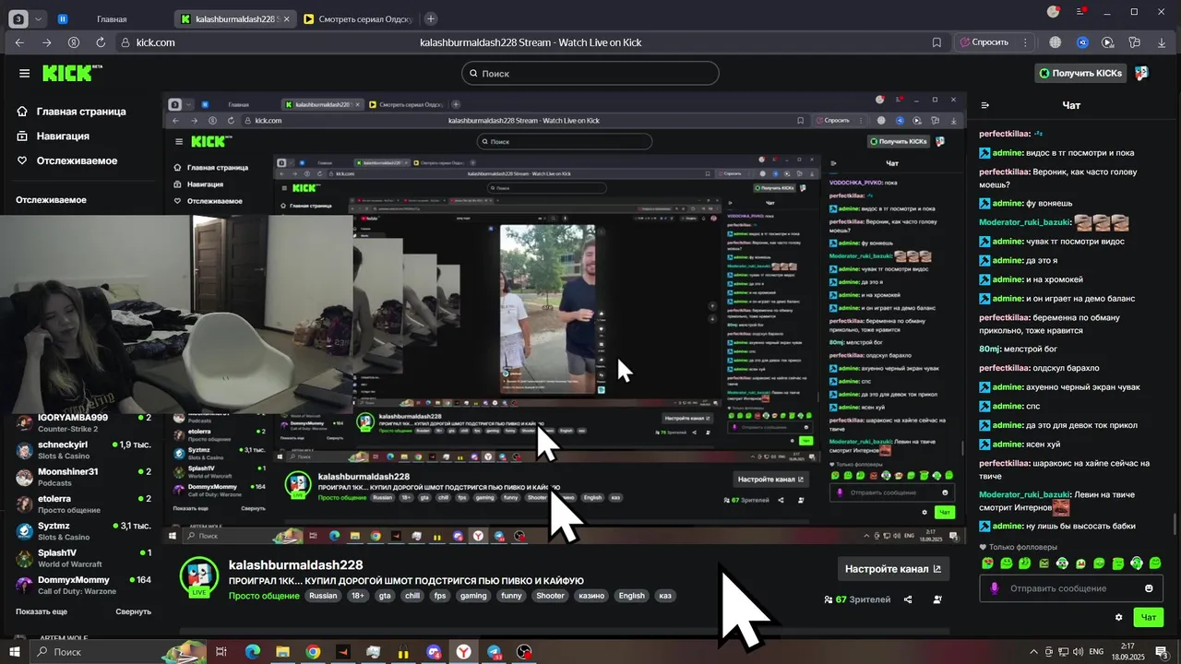Open Syztmz channel in sidebar

click(83, 530)
